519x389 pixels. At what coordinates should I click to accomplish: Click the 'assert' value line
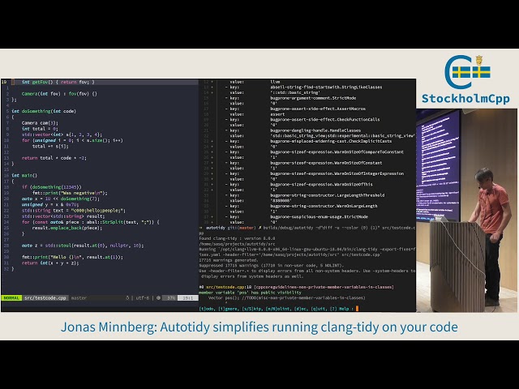point(277,114)
